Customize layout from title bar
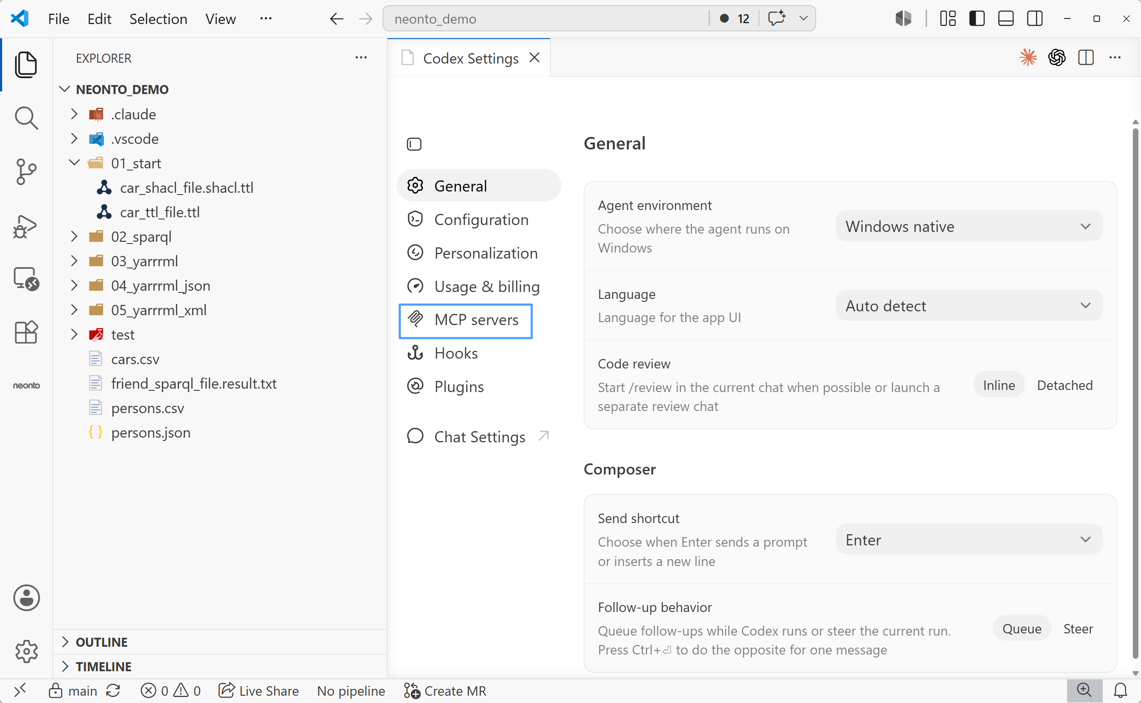Screen dimensions: 1141x703 point(948,18)
